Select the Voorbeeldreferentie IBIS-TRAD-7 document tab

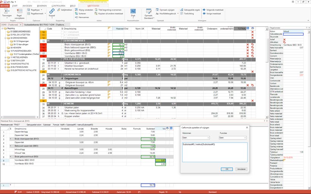[47, 25]
